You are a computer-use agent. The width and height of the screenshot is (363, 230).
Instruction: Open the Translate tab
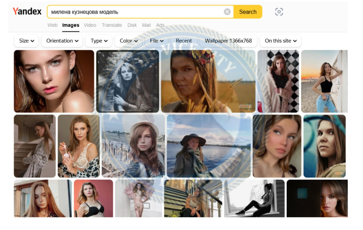pos(112,25)
